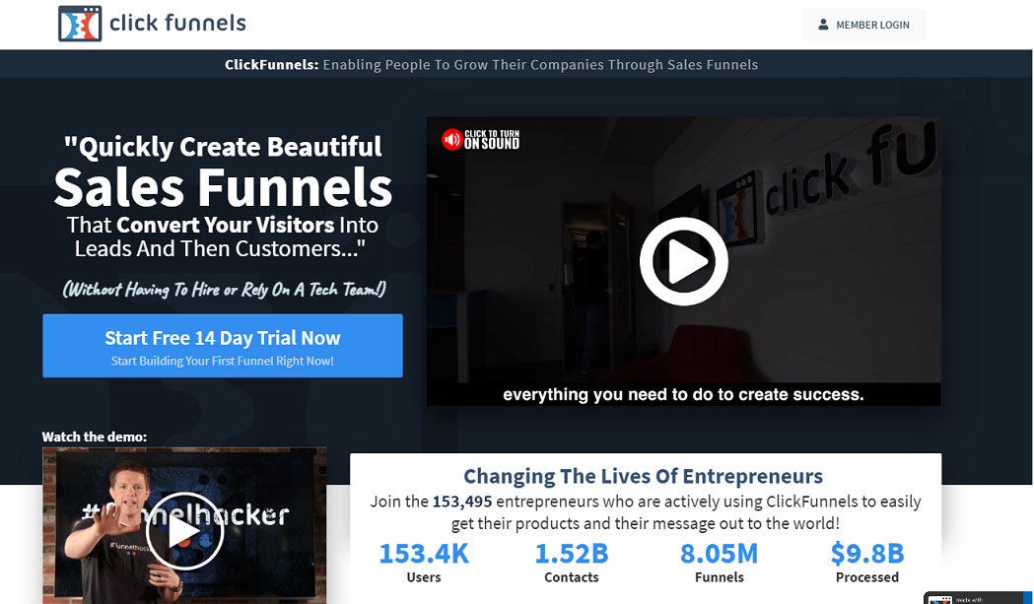This screenshot has width=1034, height=604.
Task: Click the 'Changing The Lives Of Entrepreneurs' heading
Action: tap(643, 476)
